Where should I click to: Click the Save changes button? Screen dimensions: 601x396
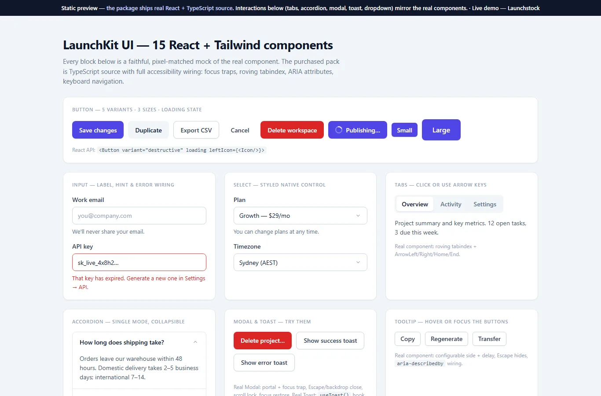tap(98, 130)
